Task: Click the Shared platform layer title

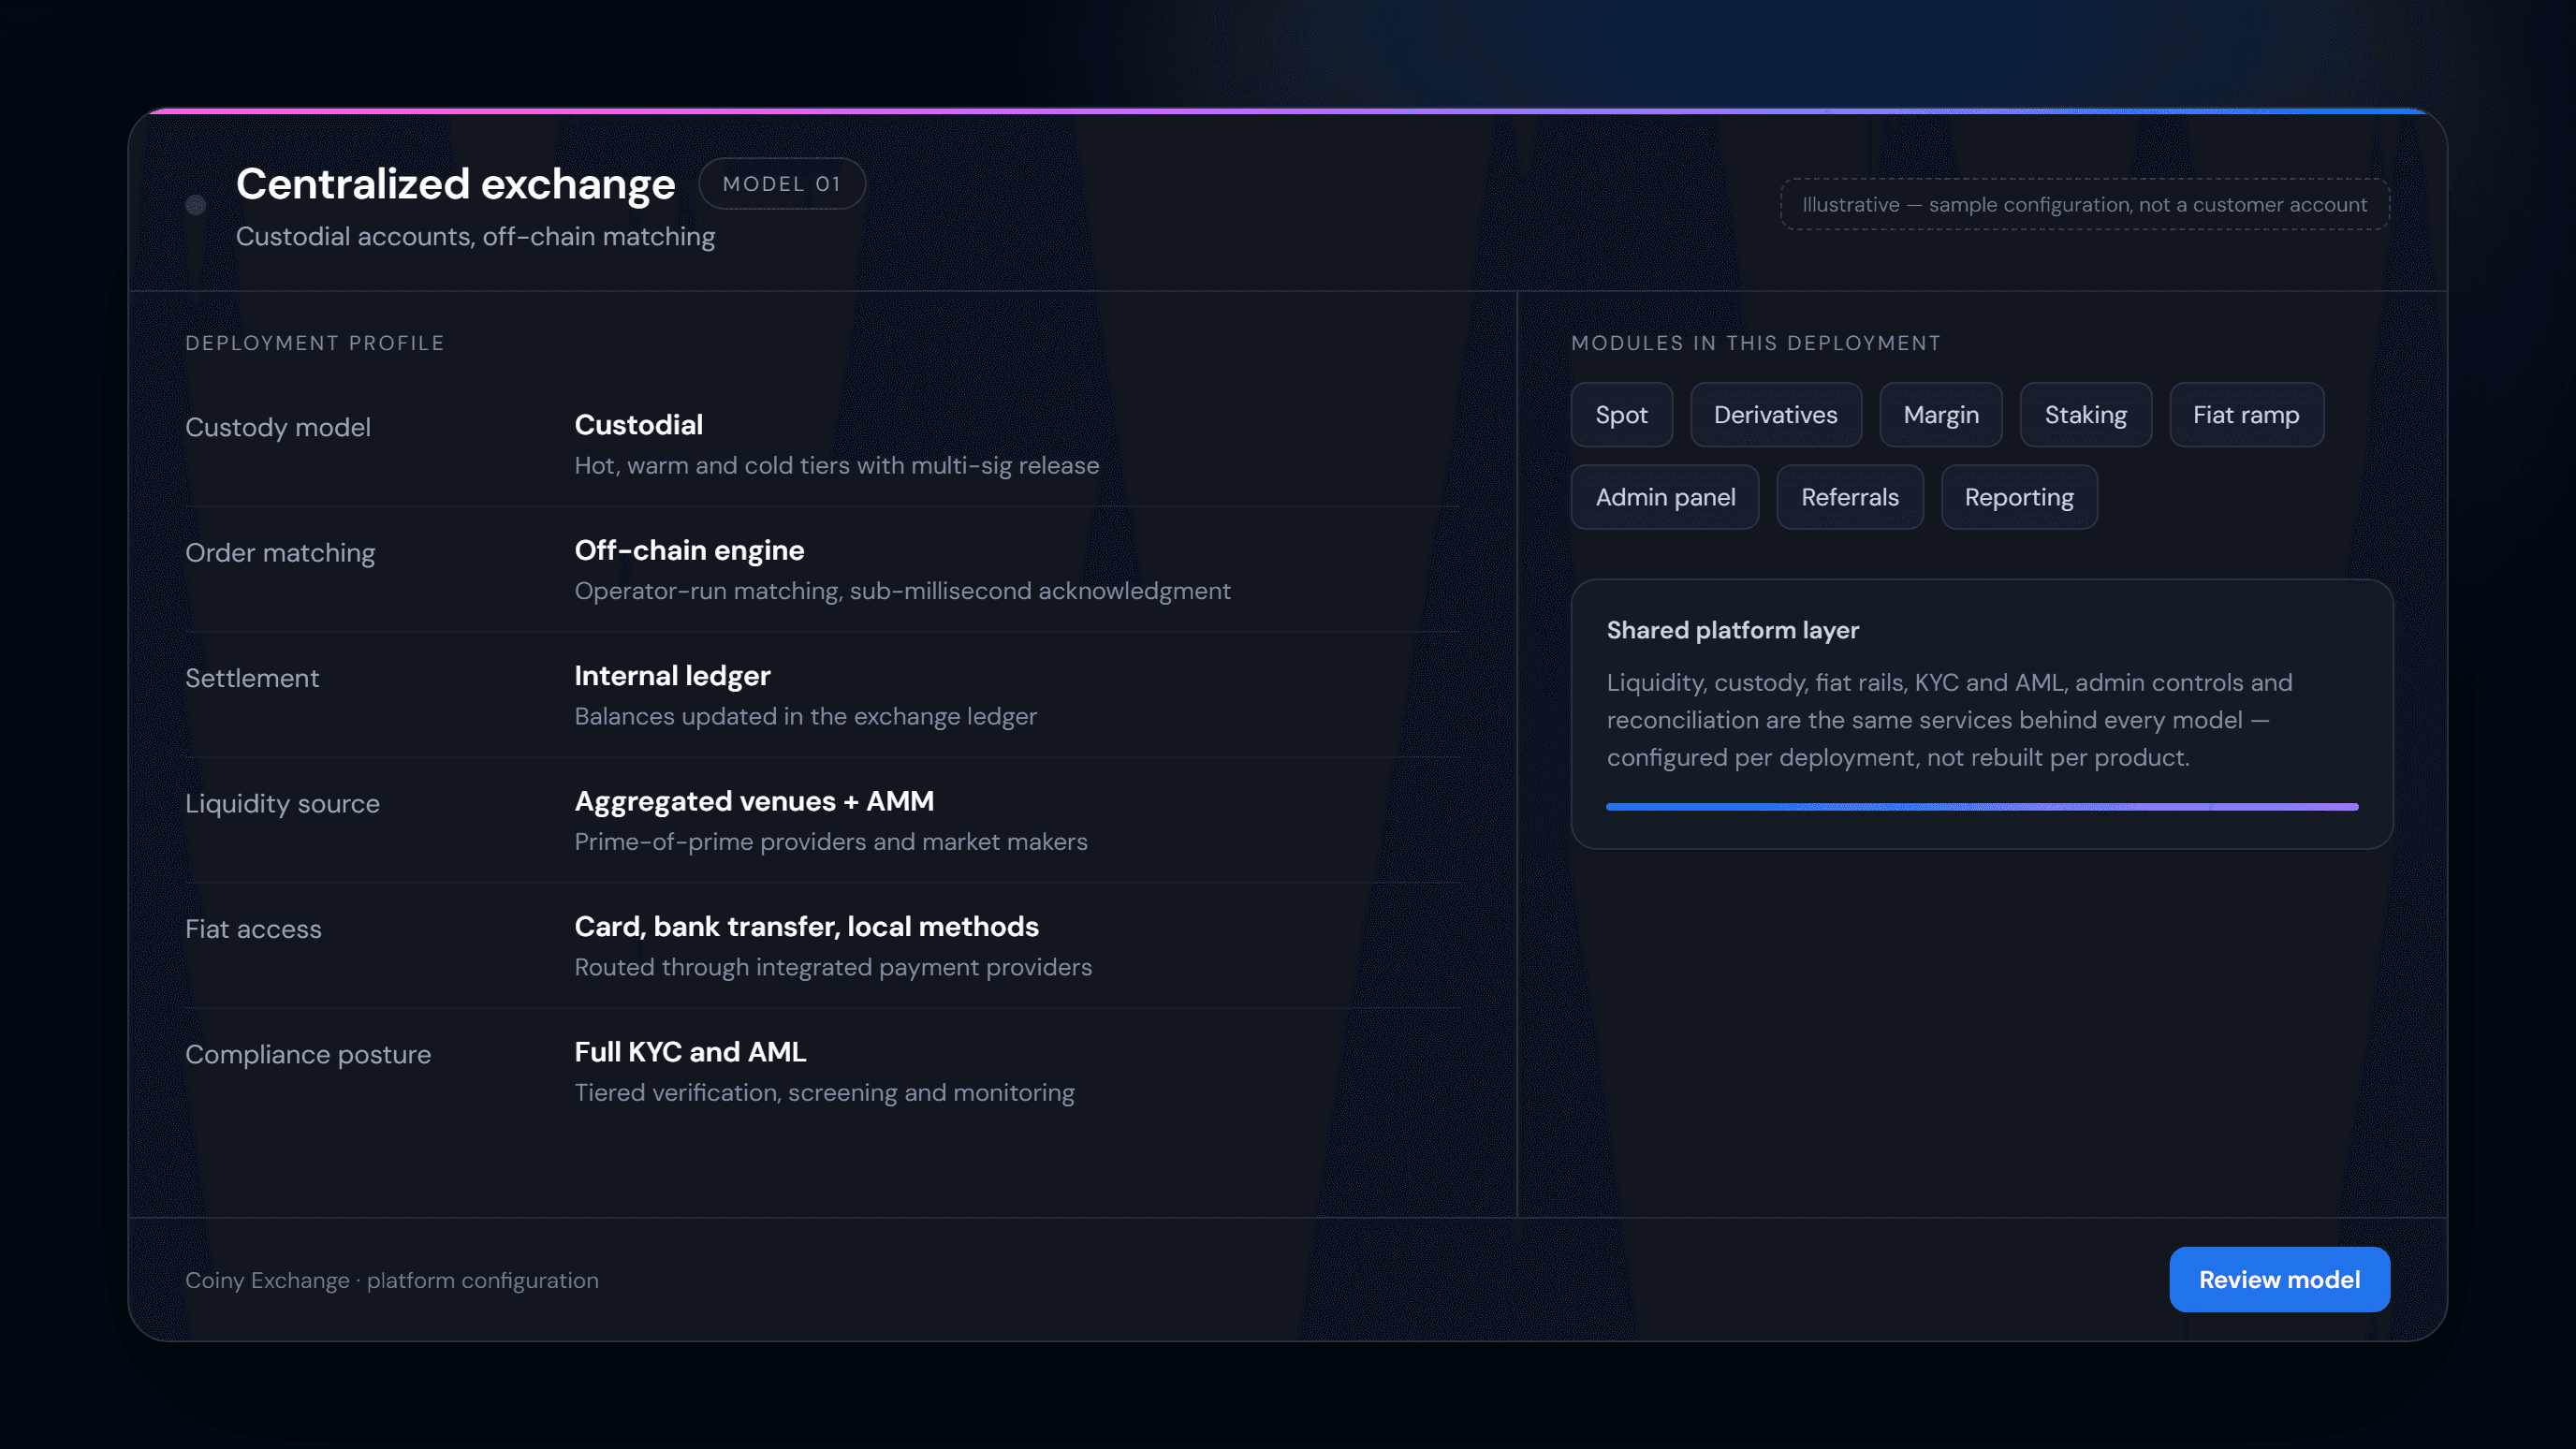Action: (1732, 630)
